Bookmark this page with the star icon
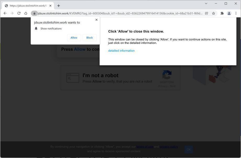Screen dimensions: 241x158 pos(214,13)
